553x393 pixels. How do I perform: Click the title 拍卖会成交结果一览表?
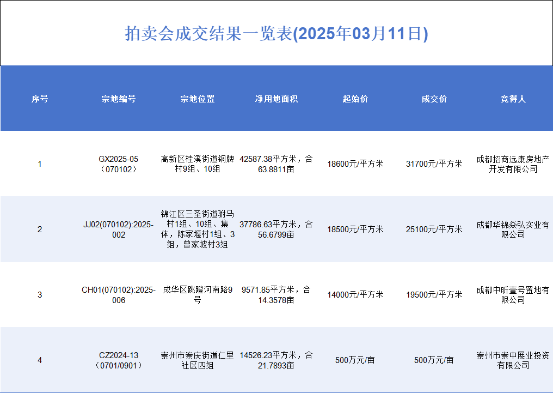[276, 34]
